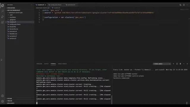Open Dockerfile in the file tree

tap(20, 27)
